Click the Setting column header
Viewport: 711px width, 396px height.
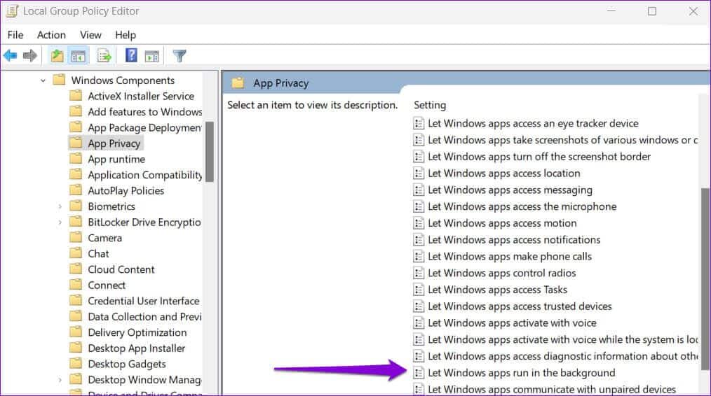(x=430, y=105)
